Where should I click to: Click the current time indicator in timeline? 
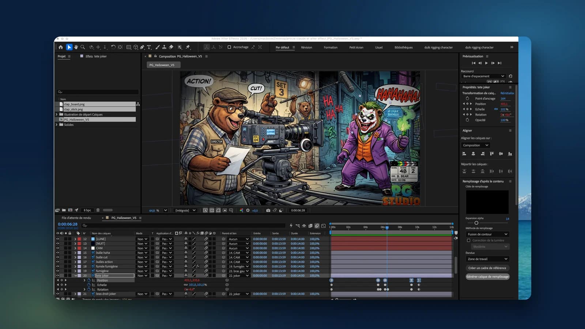pos(387,227)
